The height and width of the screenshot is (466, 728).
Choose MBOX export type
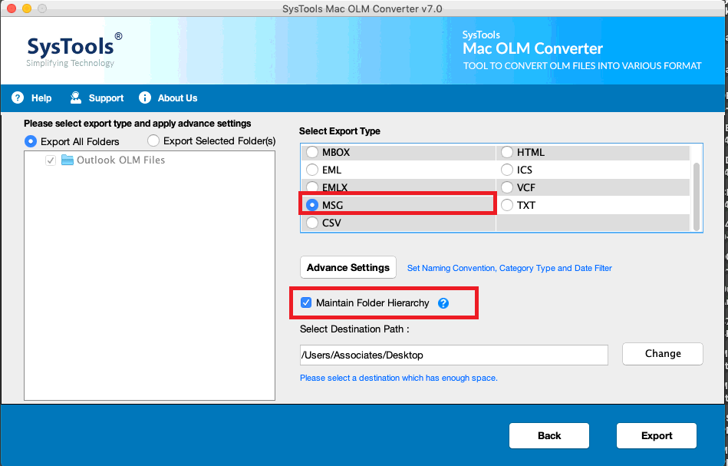(x=312, y=152)
